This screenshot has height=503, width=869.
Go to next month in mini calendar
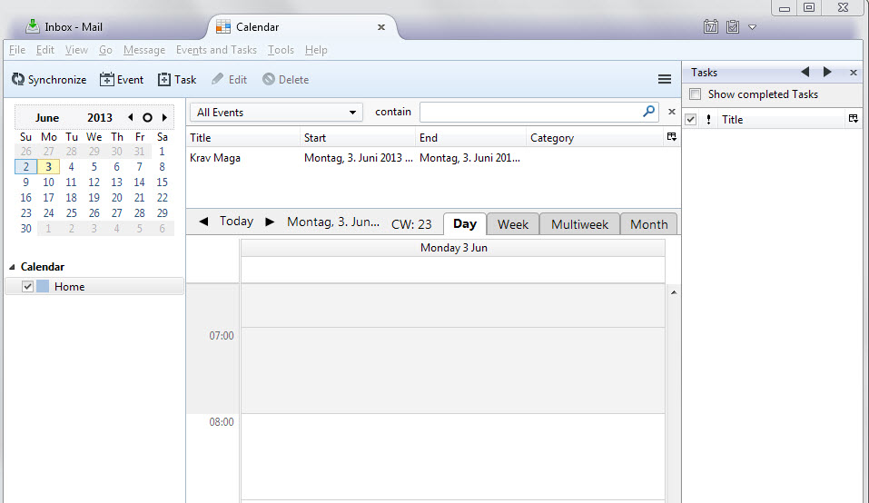pyautogui.click(x=164, y=117)
